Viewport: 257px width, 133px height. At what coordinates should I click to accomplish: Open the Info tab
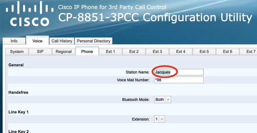coord(14,41)
